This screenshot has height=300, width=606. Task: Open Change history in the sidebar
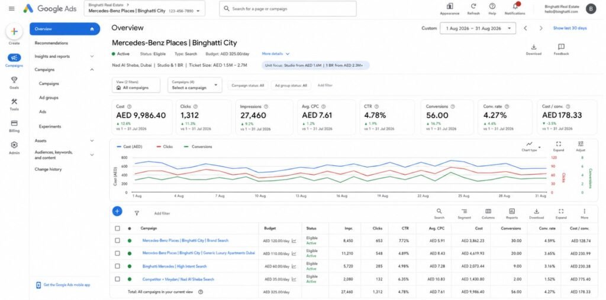(x=48, y=169)
